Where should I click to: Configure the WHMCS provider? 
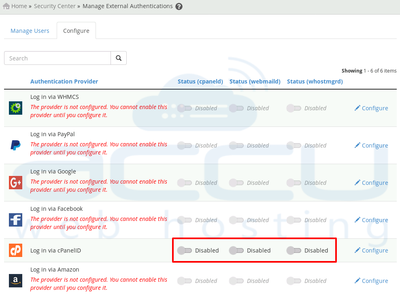coord(371,108)
